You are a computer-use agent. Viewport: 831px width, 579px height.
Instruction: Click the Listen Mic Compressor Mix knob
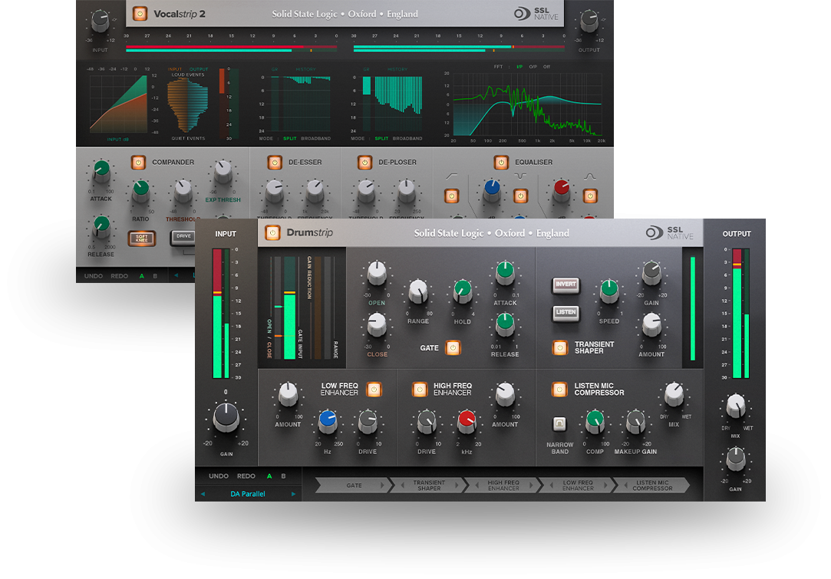[674, 394]
